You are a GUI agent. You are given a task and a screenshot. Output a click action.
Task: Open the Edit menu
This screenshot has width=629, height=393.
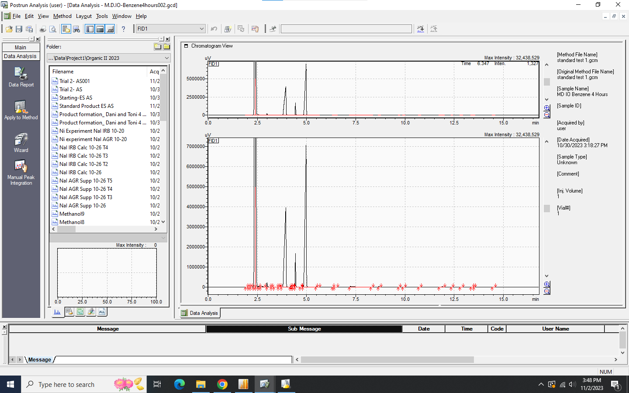29,16
